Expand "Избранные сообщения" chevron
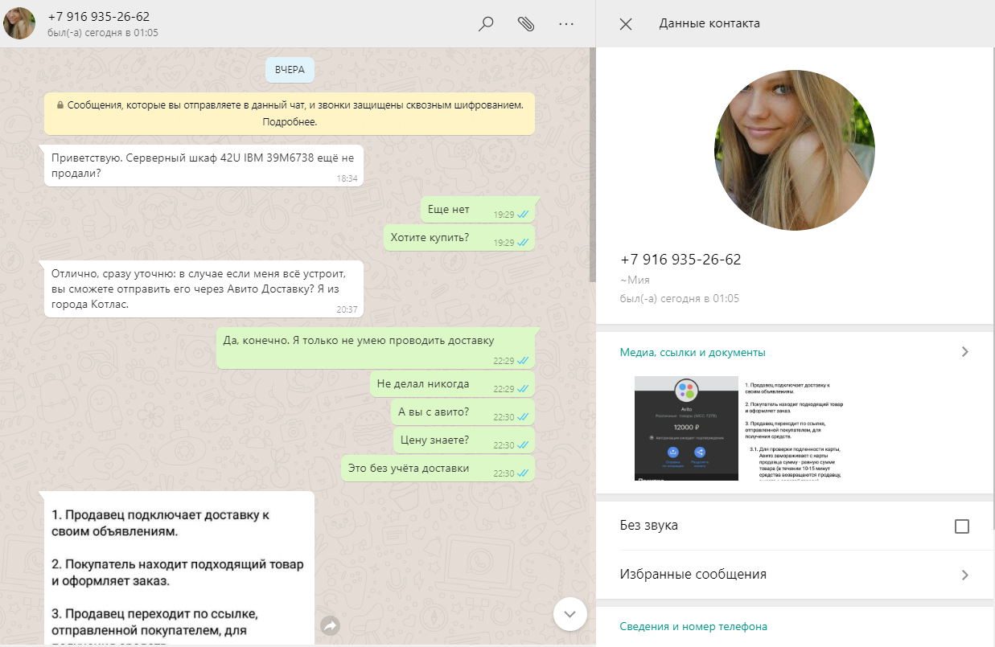The width and height of the screenshot is (995, 647). click(x=964, y=575)
